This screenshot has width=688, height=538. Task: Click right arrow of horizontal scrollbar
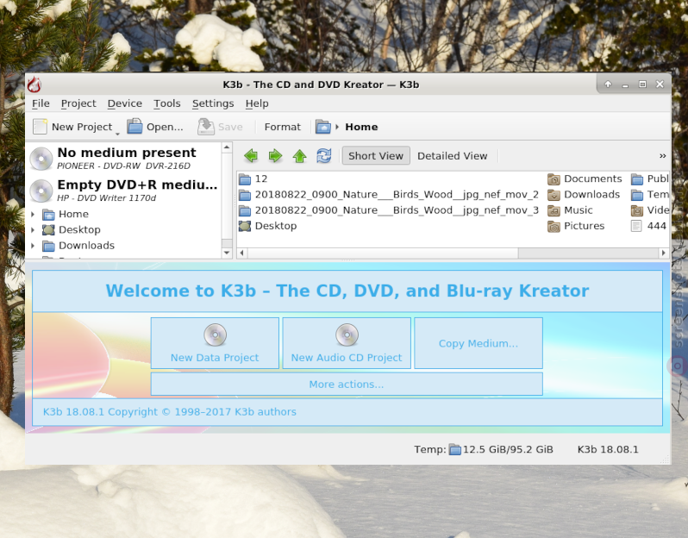coord(664,253)
